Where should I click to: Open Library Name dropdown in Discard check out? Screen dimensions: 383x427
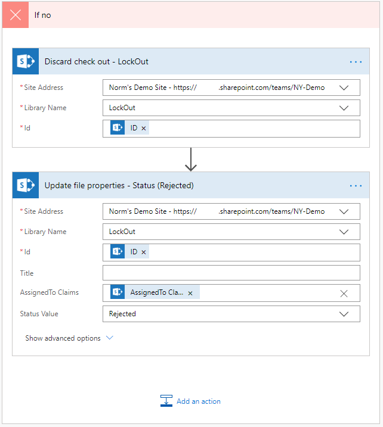tap(344, 108)
